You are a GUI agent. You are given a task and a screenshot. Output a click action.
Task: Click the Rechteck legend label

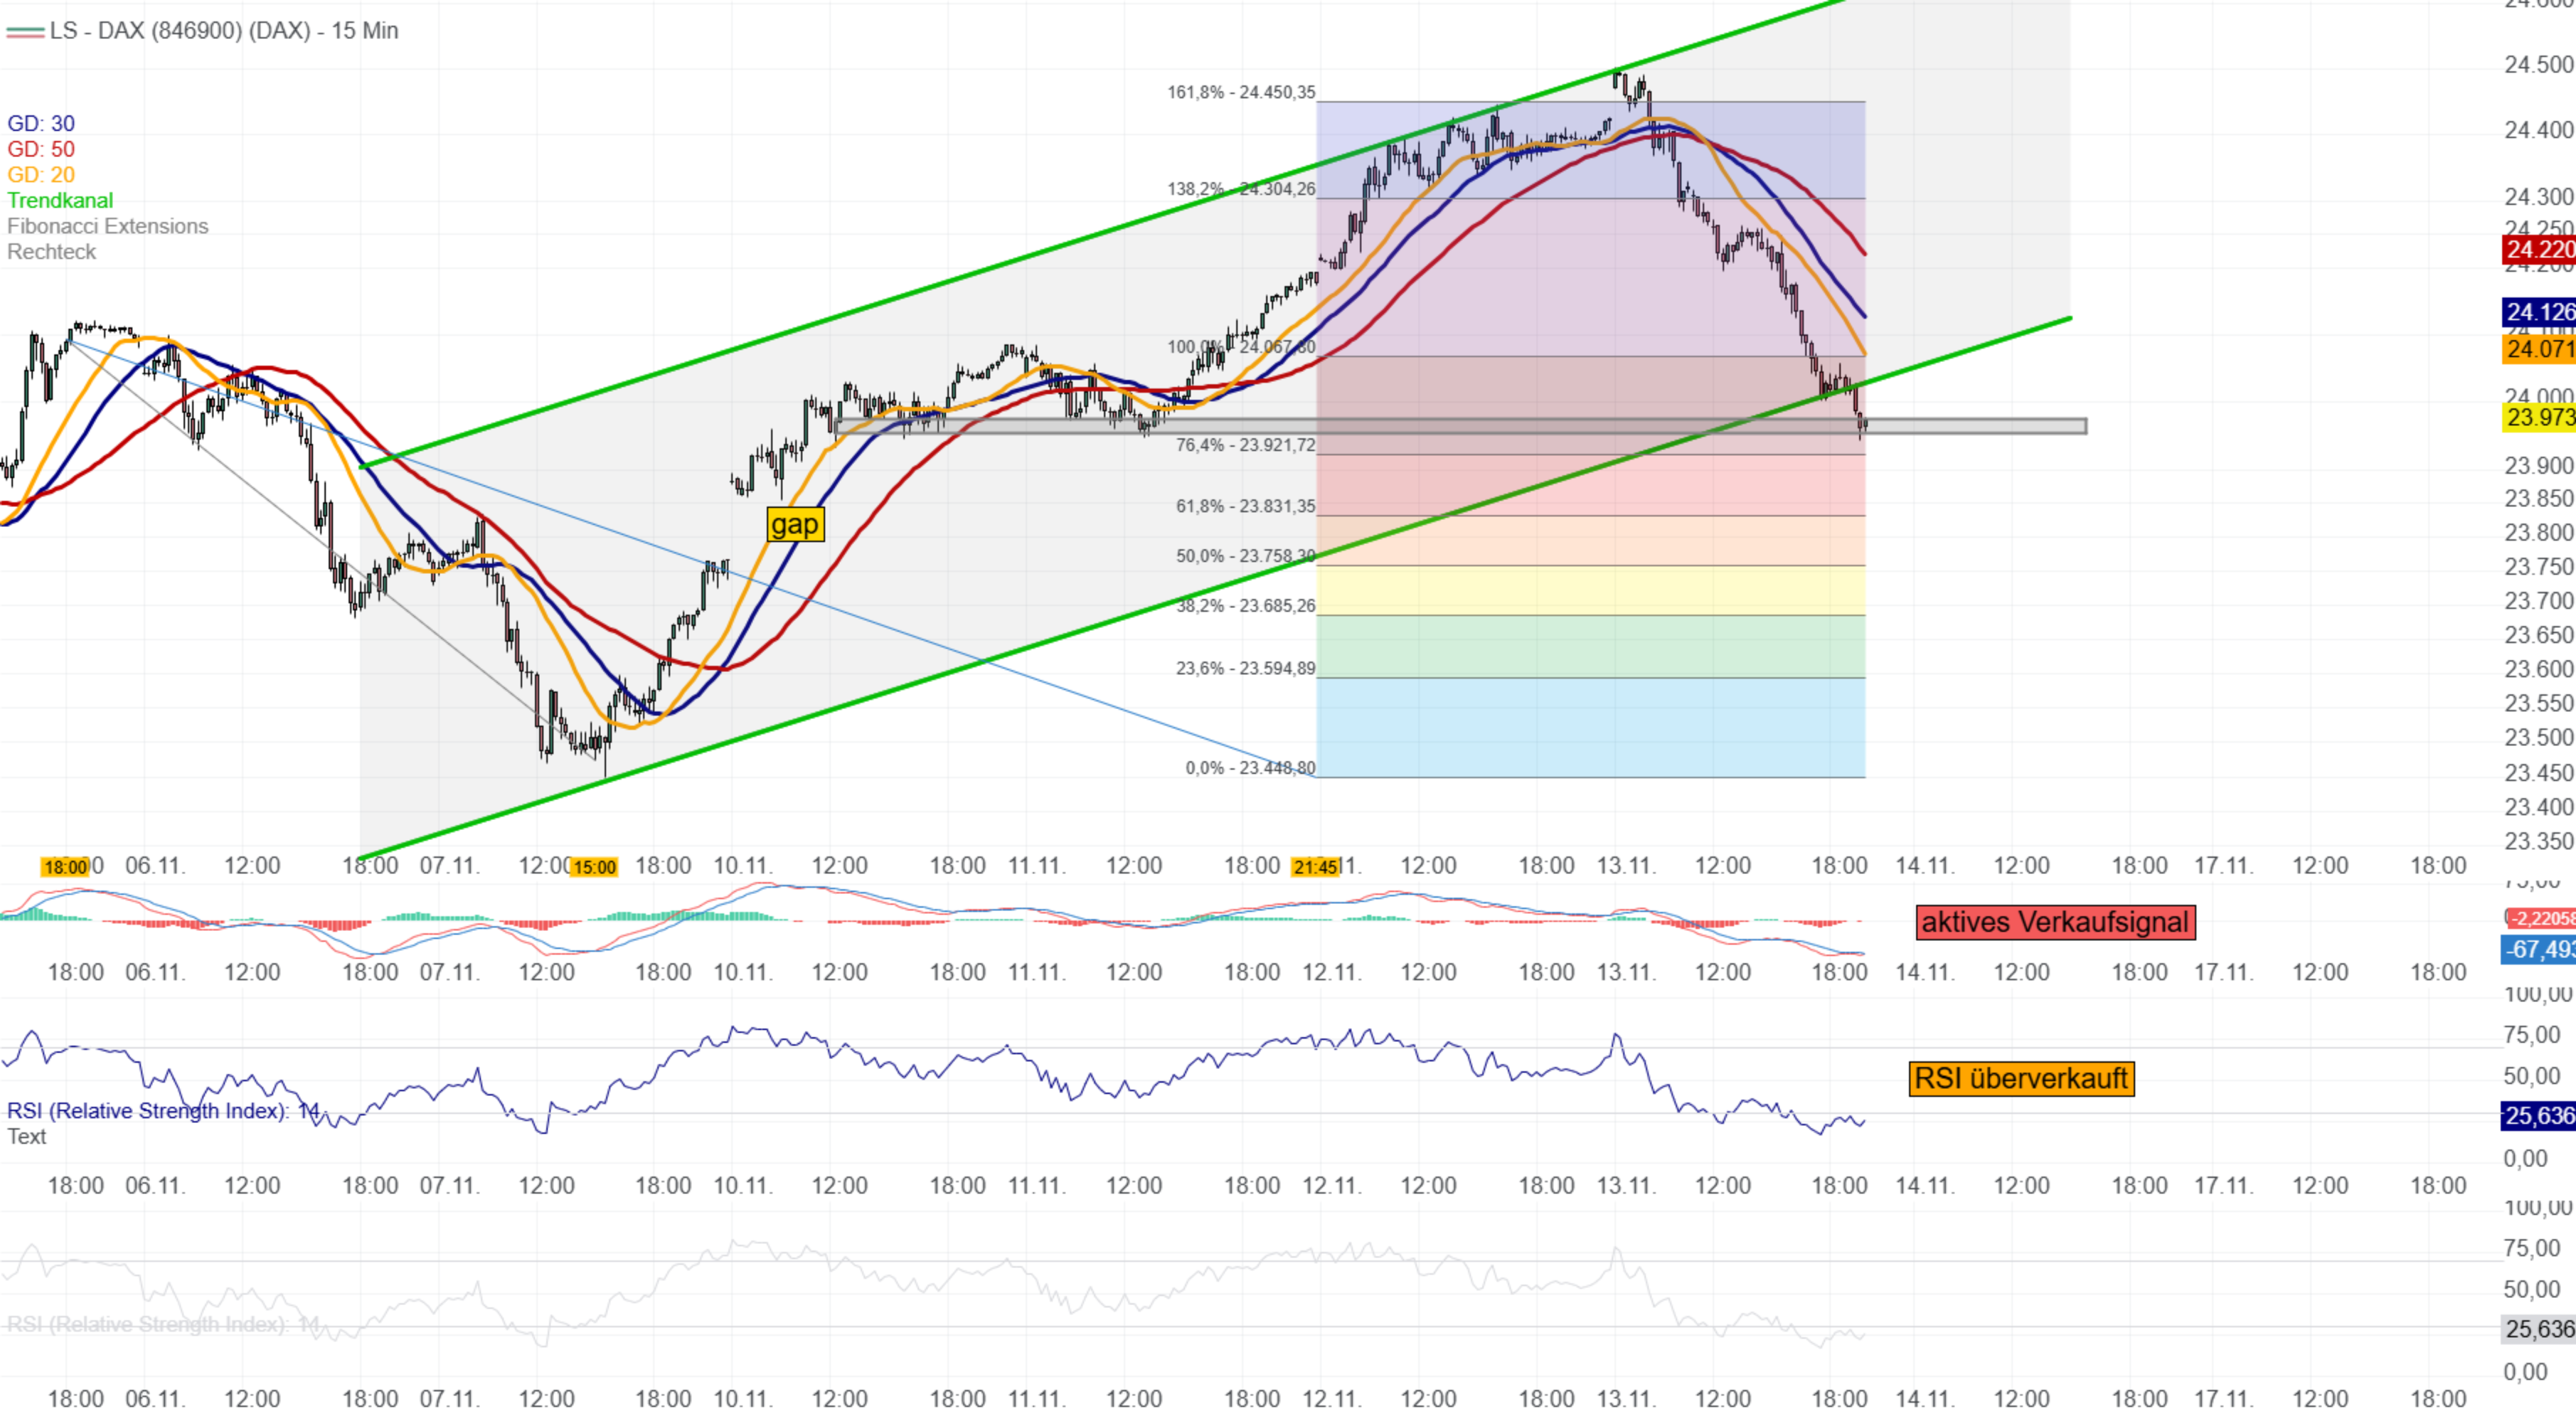coord(52,252)
